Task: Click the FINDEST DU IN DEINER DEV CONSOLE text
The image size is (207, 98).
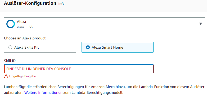Action: coord(39,69)
